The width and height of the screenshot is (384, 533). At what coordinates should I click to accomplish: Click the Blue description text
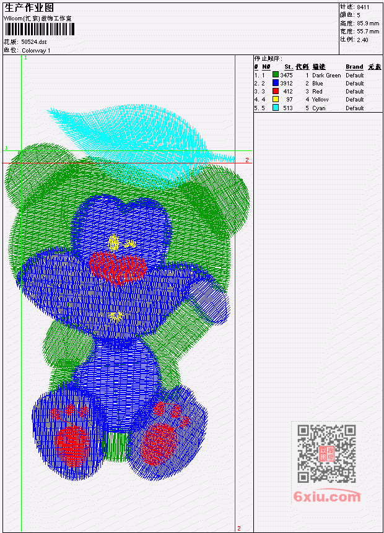(318, 84)
